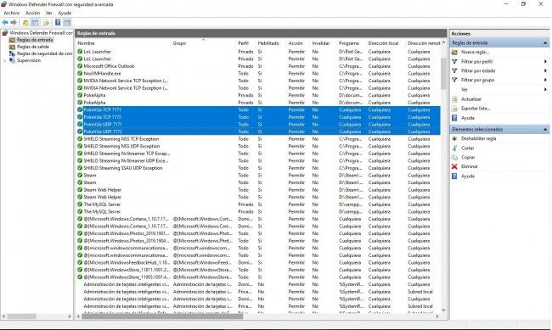Click the rules list scroll-right arrow
The image size is (552, 330).
pyautogui.click(x=437, y=316)
